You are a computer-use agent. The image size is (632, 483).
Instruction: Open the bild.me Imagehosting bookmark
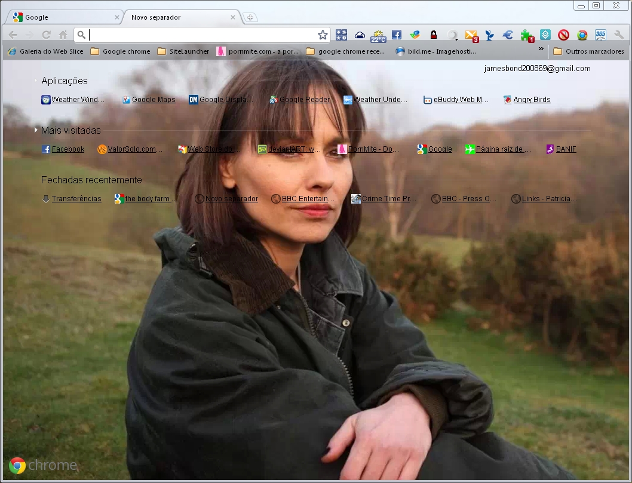coord(435,51)
